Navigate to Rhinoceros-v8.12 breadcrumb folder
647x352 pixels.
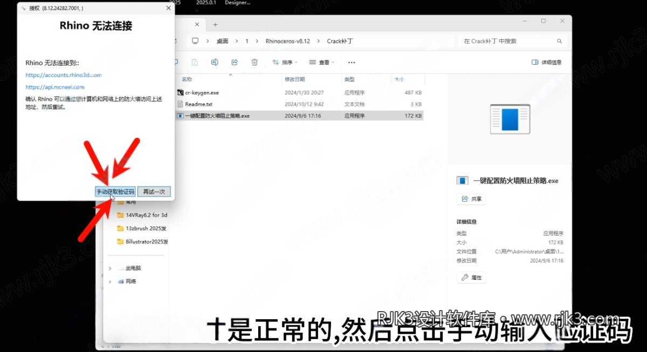pyautogui.click(x=287, y=41)
